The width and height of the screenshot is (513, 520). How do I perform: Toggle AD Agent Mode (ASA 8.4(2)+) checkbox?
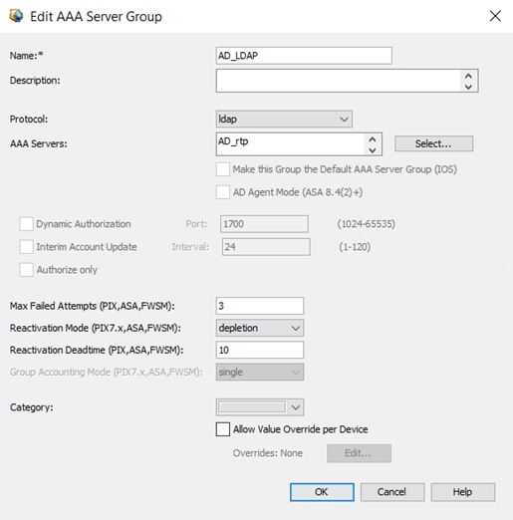(x=223, y=192)
